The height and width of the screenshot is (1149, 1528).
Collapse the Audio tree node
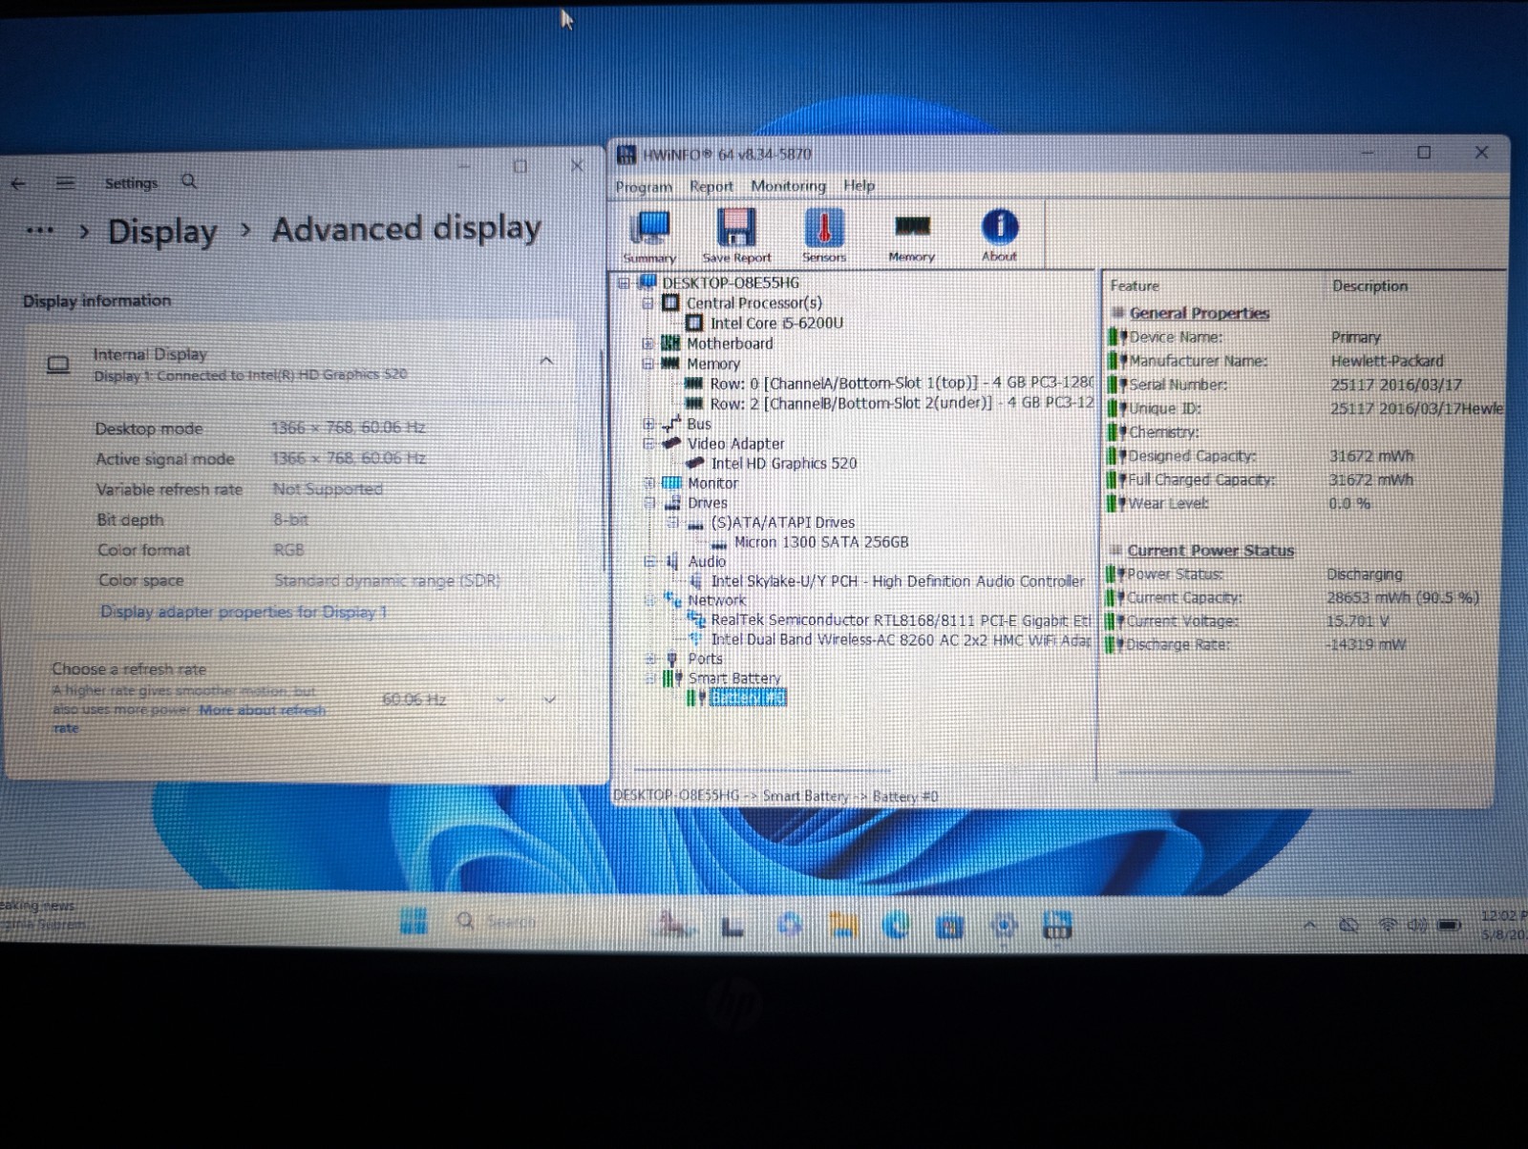pos(649,561)
